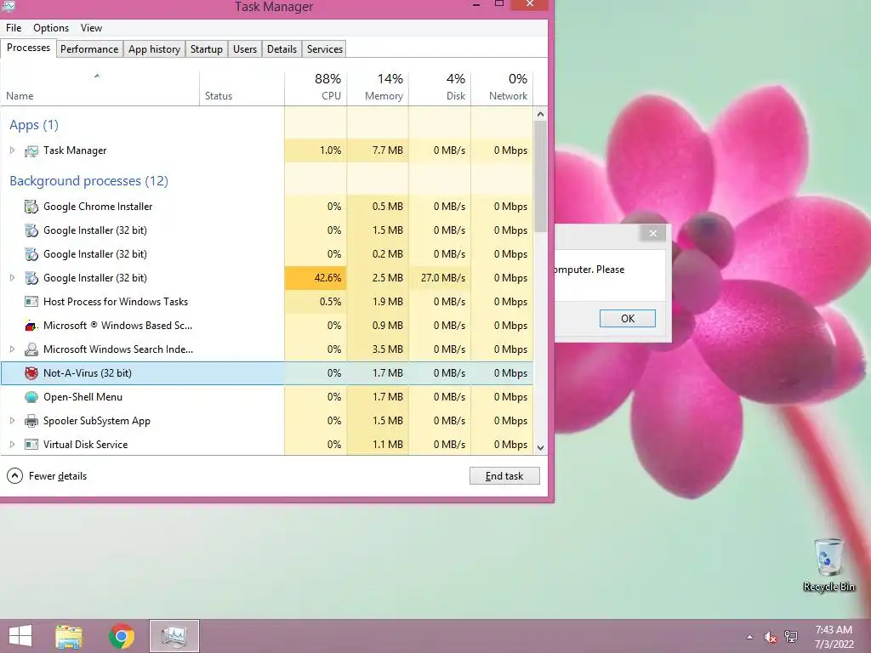This screenshot has width=871, height=653.
Task: Switch to the Performance tab
Action: click(89, 48)
